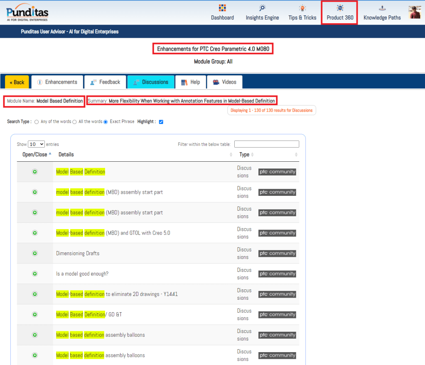Screen dimensions: 425x365
Task: Expand the 'Model Based Definition/ GD&T' row
Action: click(x=35, y=314)
